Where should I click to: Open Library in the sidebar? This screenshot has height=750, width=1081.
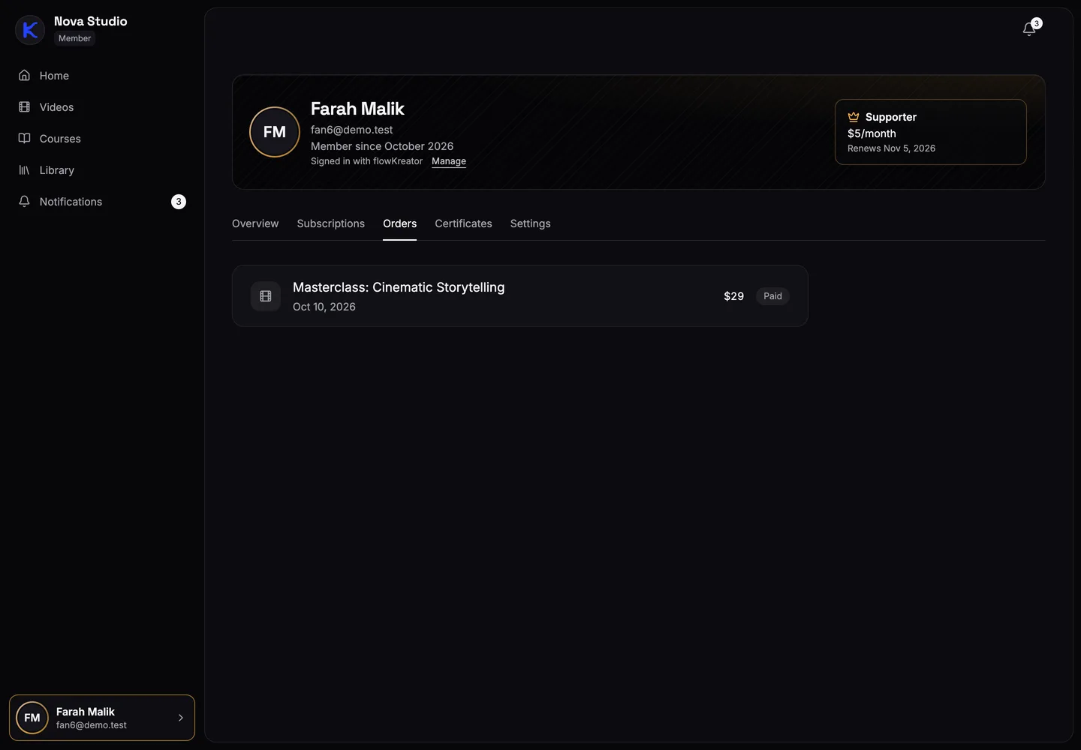coord(102,170)
